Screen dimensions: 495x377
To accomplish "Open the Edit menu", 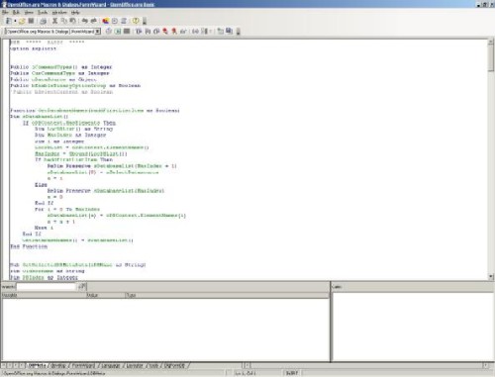I will (16, 12).
